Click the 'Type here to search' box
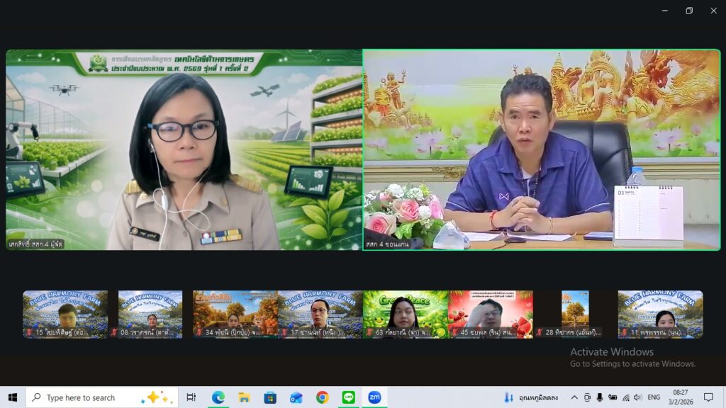Viewport: 726px width, 408px height. tap(99, 397)
